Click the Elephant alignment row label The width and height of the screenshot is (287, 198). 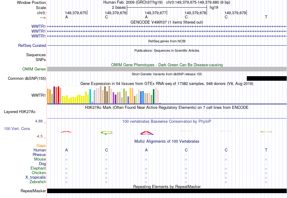38,168
